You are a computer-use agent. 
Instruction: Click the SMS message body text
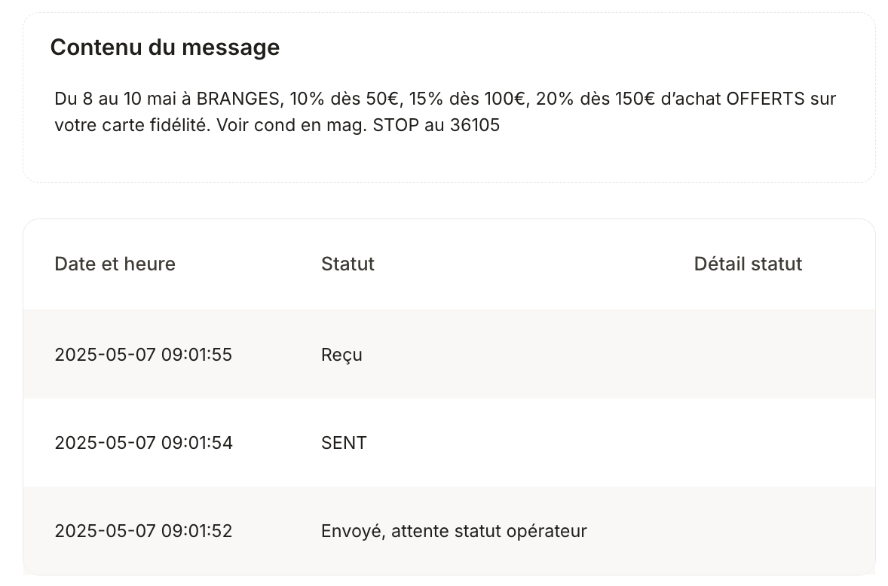446,111
